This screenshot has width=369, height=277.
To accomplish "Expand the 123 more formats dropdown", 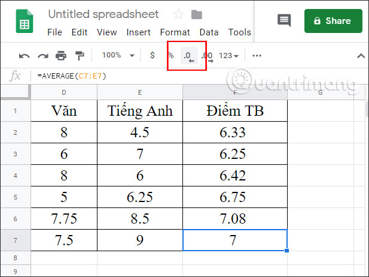I will point(228,55).
